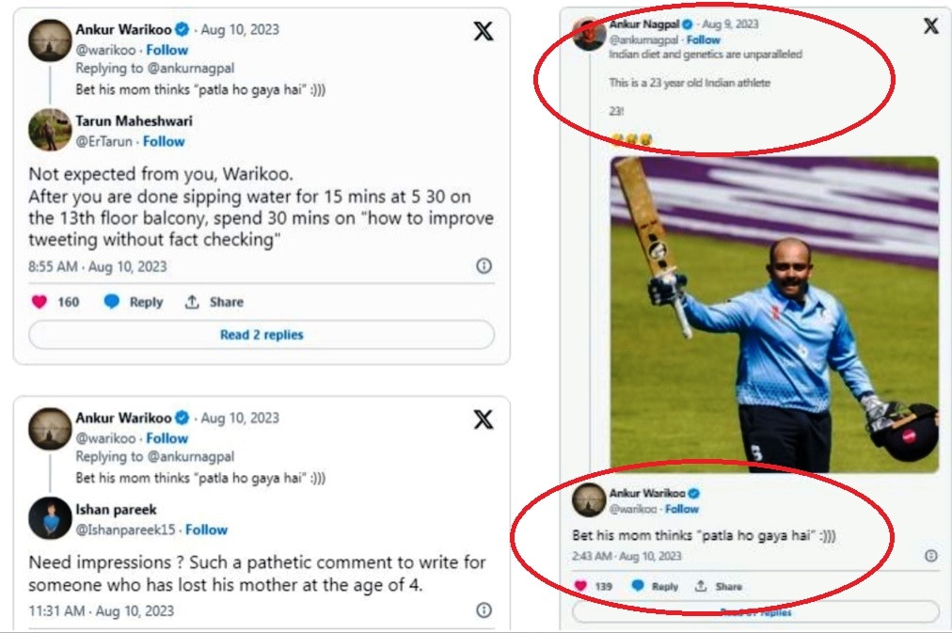Image resolution: width=952 pixels, height=633 pixels.
Task: Click the 8:55 AM · Aug 10, 2023 timestamp
Action: click(98, 266)
